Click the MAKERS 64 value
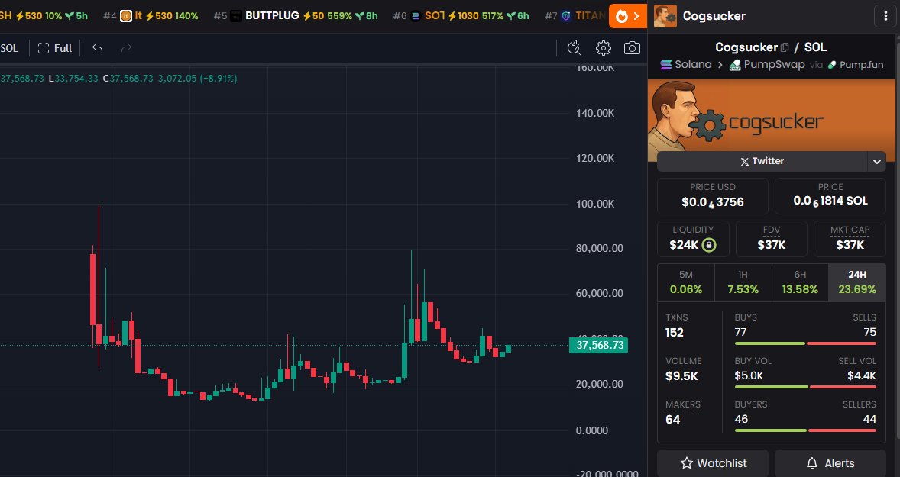Image resolution: width=900 pixels, height=477 pixels. pos(672,420)
